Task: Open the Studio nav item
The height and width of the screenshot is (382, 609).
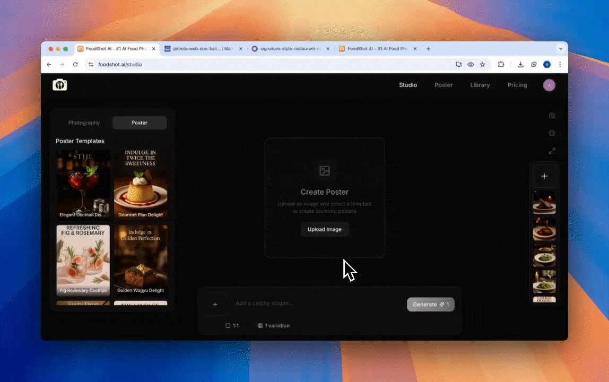Action: [408, 85]
